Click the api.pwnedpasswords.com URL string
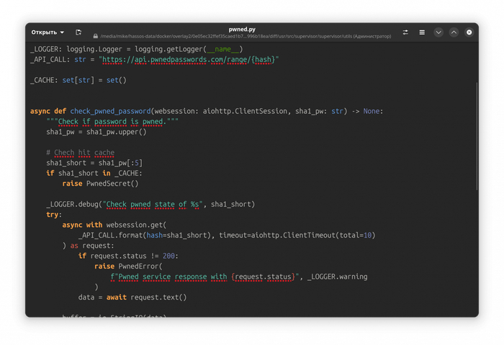Viewport: 504px width, 345px height. pyautogui.click(x=189, y=60)
